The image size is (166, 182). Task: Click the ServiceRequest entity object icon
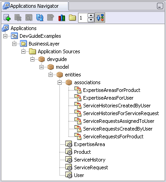(69, 167)
